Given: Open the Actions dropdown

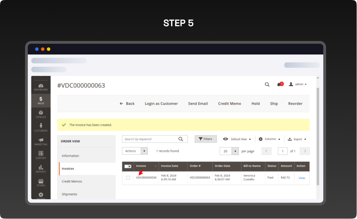Looking at the screenshot, I should click(x=135, y=151).
